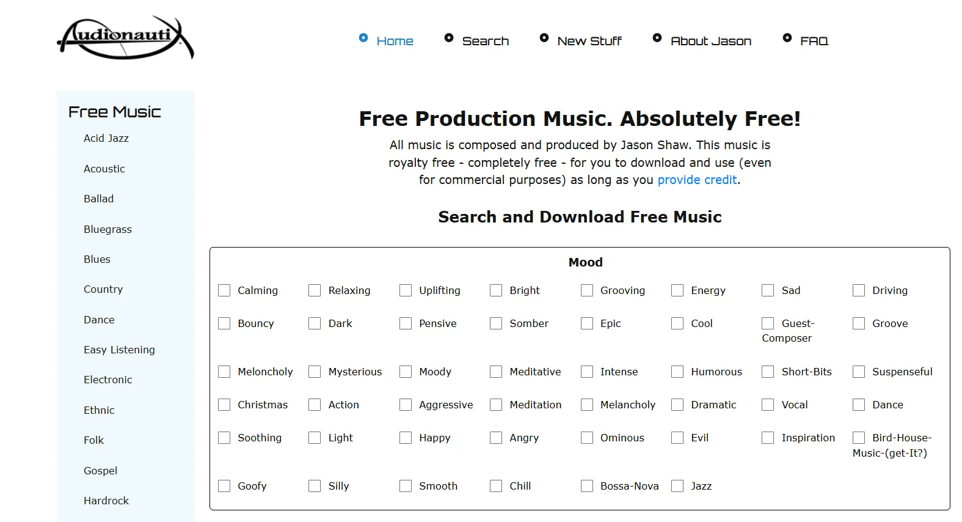Viewport: 962px width, 522px height.
Task: View the FAQ page
Action: [x=814, y=40]
